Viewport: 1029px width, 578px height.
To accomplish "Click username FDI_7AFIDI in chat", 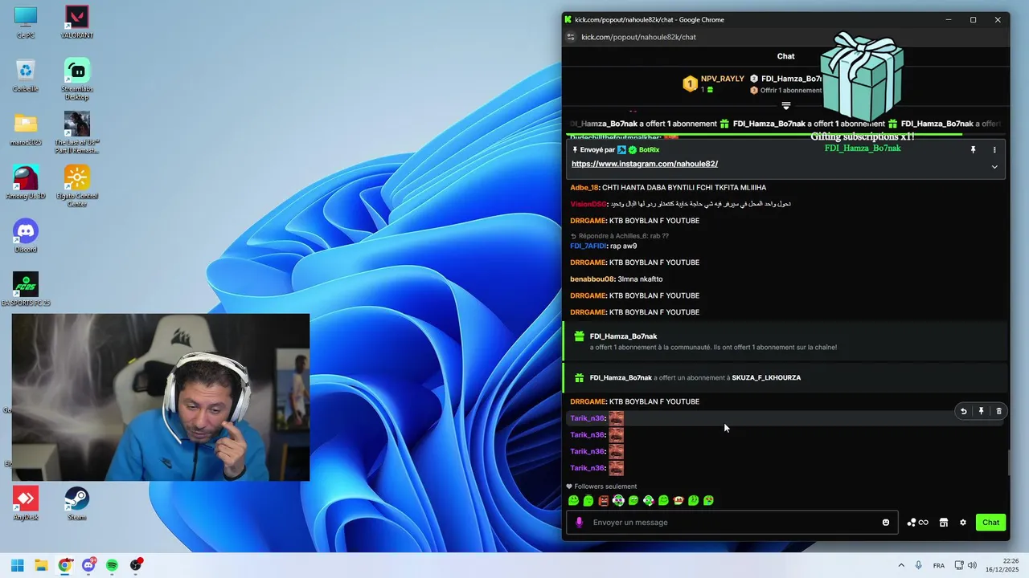I will pos(588,246).
